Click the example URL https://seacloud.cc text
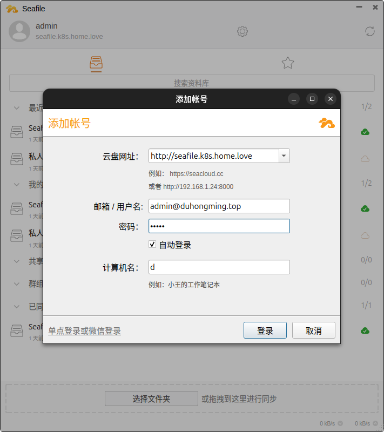Screen dimensions: 384x432 coord(197,174)
